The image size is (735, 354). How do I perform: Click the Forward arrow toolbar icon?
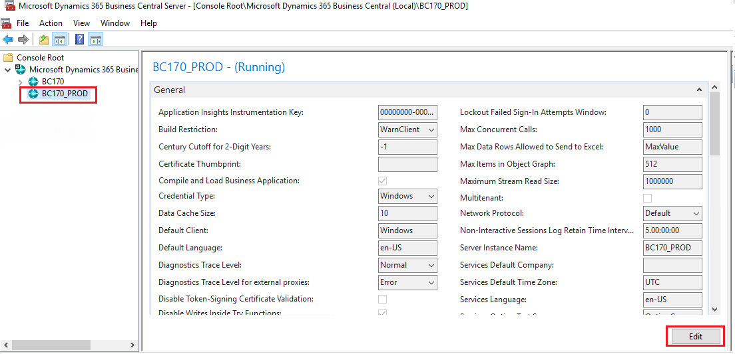(x=23, y=39)
